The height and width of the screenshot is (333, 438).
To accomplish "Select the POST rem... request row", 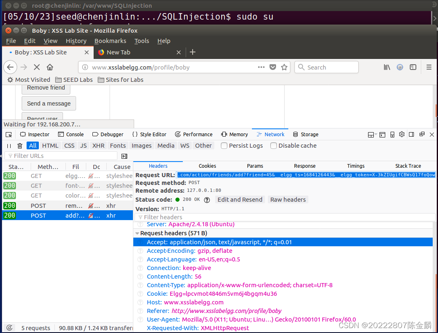I will click(67, 206).
